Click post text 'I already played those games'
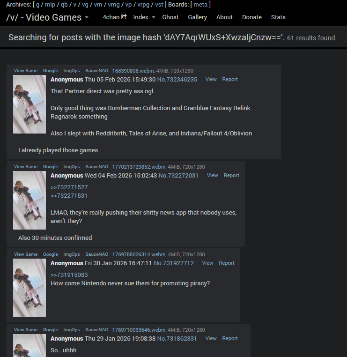Image resolution: width=347 pixels, height=357 pixels. [58, 150]
